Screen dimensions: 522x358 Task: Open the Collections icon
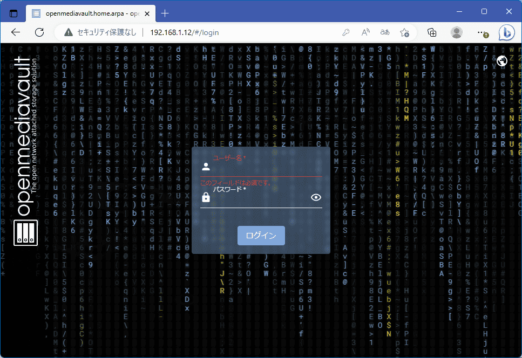pyautogui.click(x=432, y=32)
